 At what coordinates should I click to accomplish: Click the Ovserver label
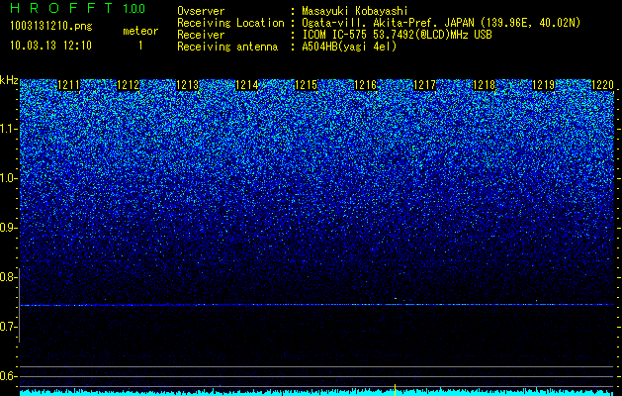201,11
